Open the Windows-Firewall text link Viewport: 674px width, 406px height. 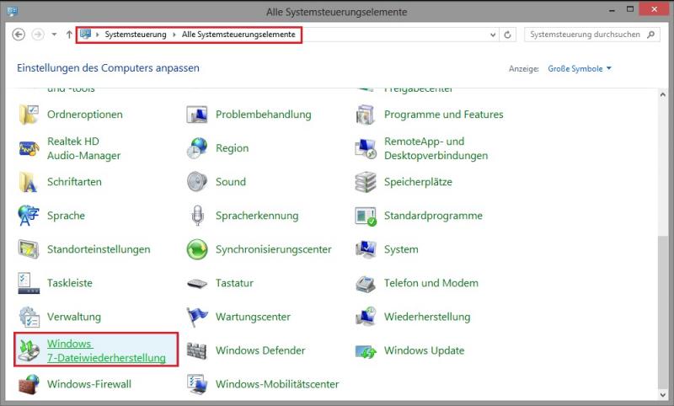(x=89, y=384)
